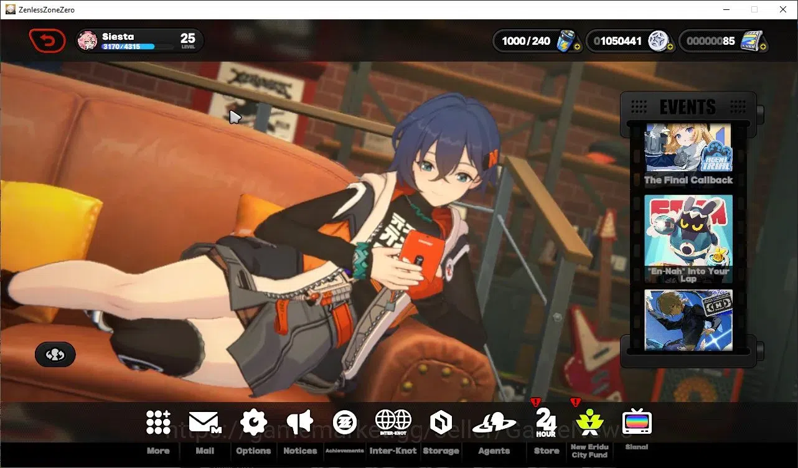Add Polychrome with the plus button
Image resolution: width=798 pixels, height=468 pixels.
tap(763, 47)
